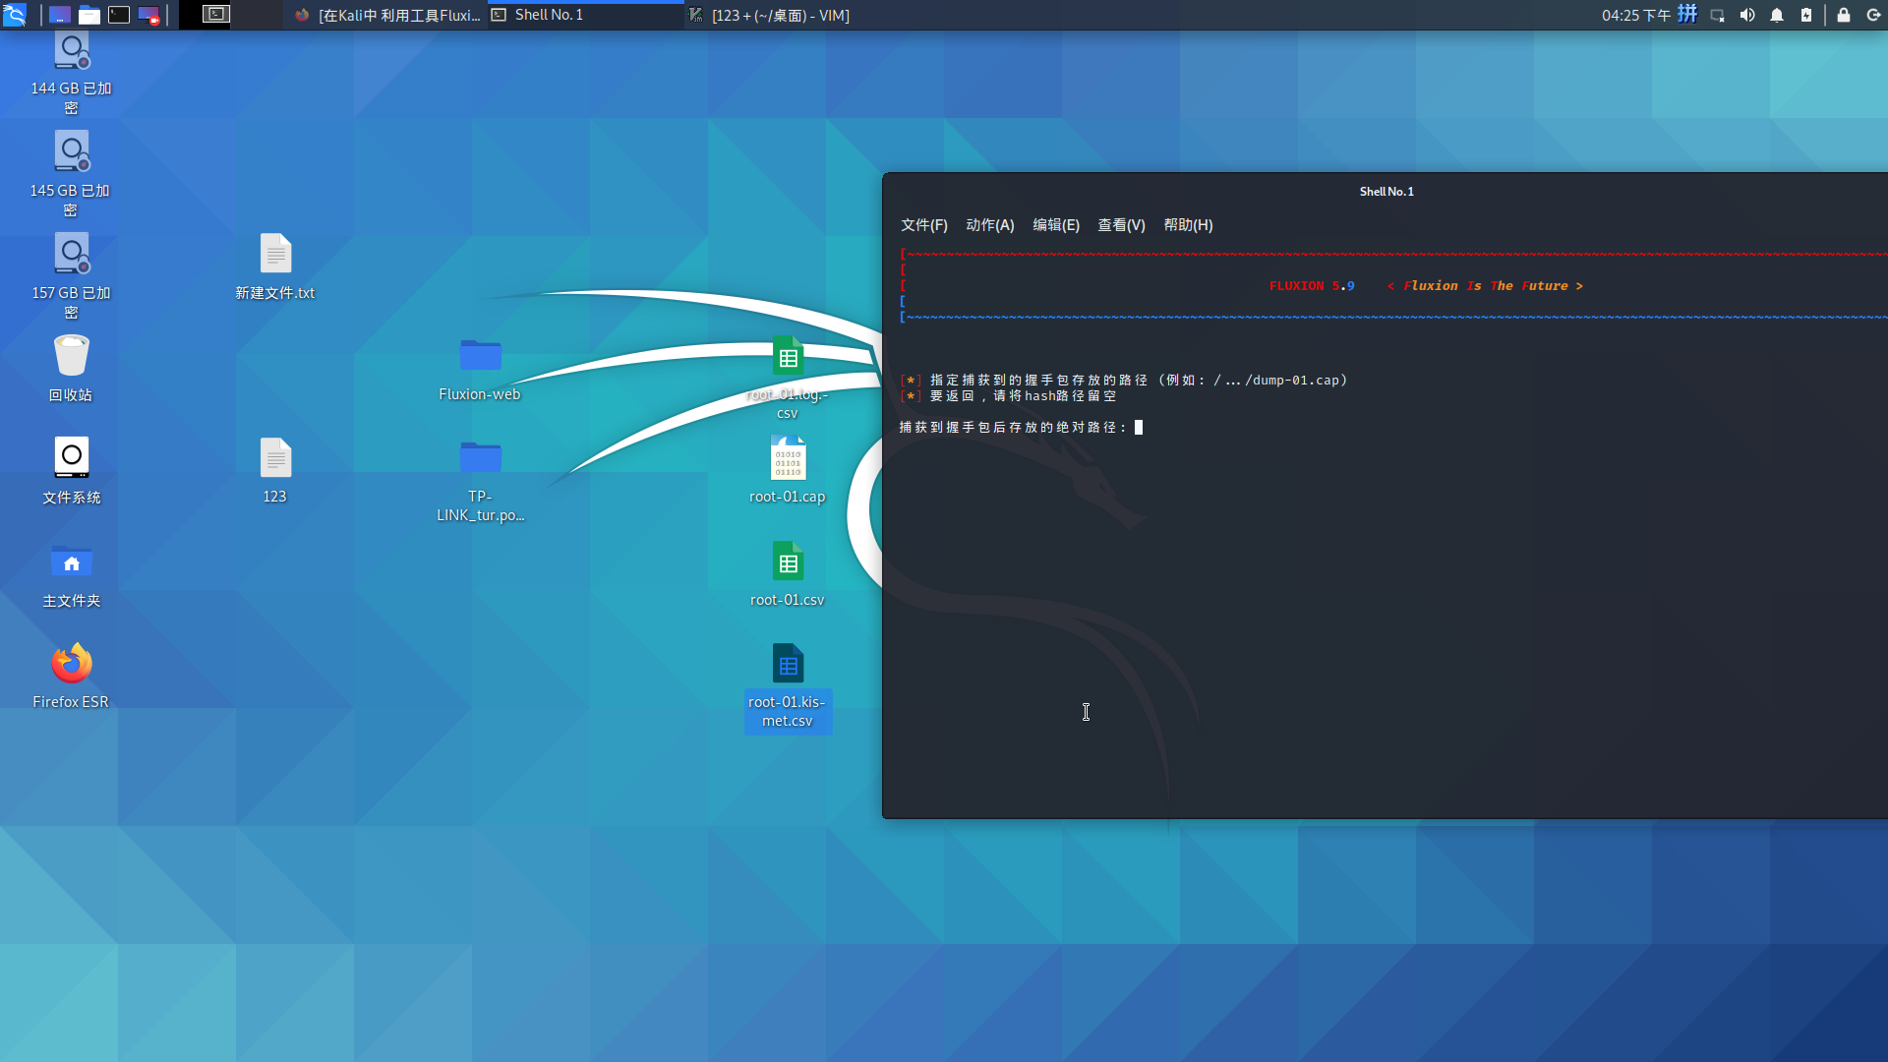Open the clock showing 04:25 下午
Image resolution: width=1888 pixels, height=1062 pixels.
click(x=1636, y=15)
